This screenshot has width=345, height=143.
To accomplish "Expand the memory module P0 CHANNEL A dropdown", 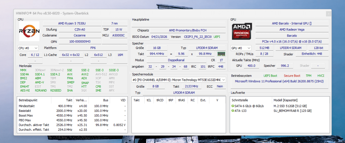I will pyautogui.click(x=179, y=80).
